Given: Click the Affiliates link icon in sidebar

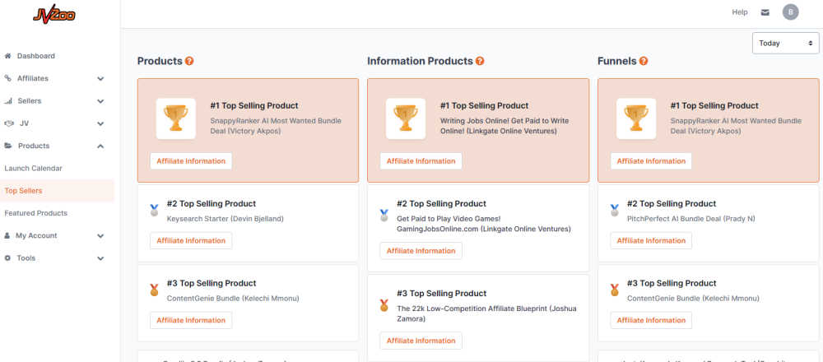Looking at the screenshot, I should click(x=8, y=79).
